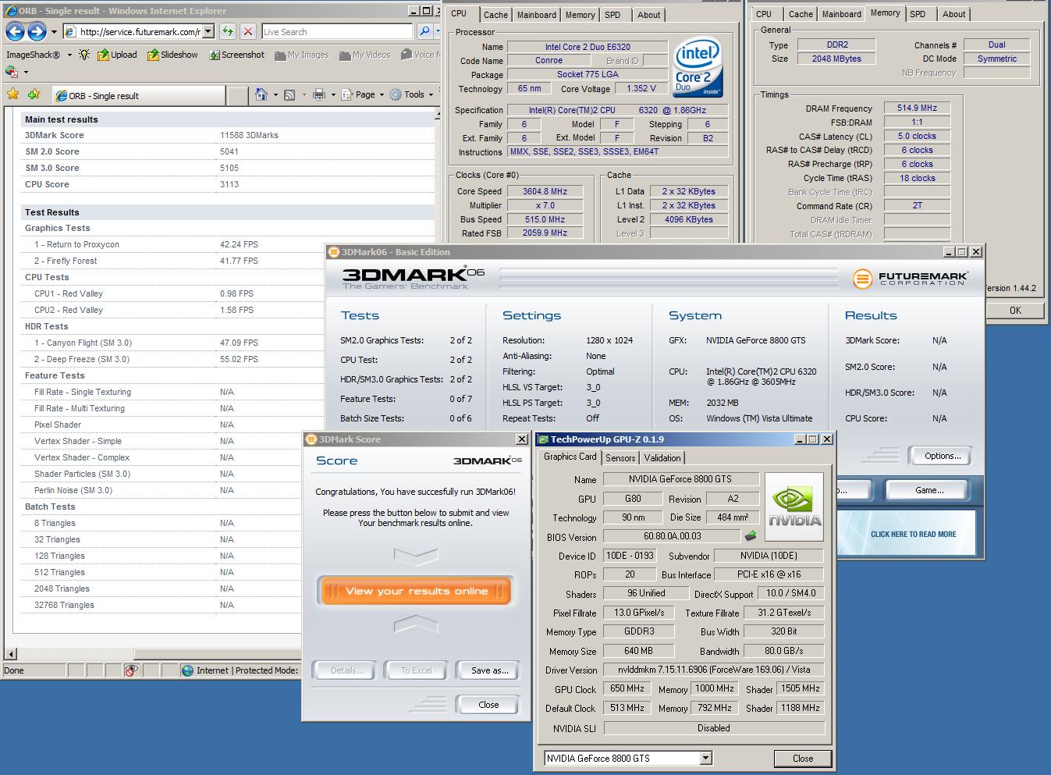Click the 'CPU1 - Red Valley' row

point(226,293)
